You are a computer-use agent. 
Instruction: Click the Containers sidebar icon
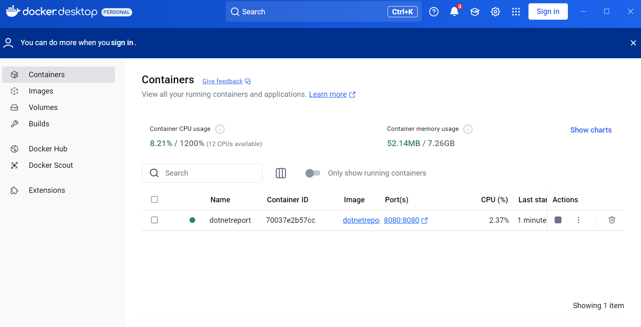[14, 75]
